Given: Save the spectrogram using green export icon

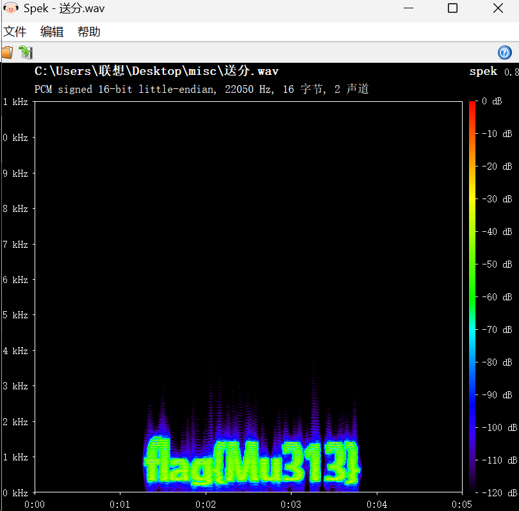Looking at the screenshot, I should tap(26, 53).
